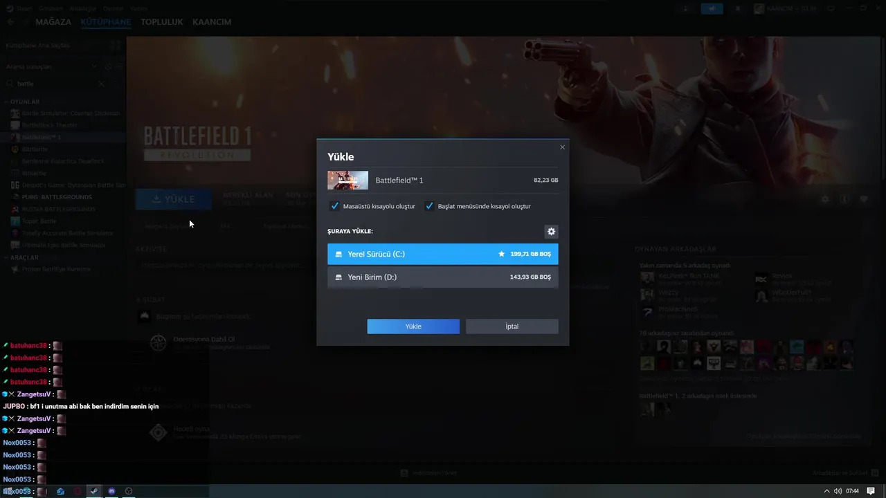Open Steam icon in Windows taskbar
Screen dimensions: 886x498
94,491
